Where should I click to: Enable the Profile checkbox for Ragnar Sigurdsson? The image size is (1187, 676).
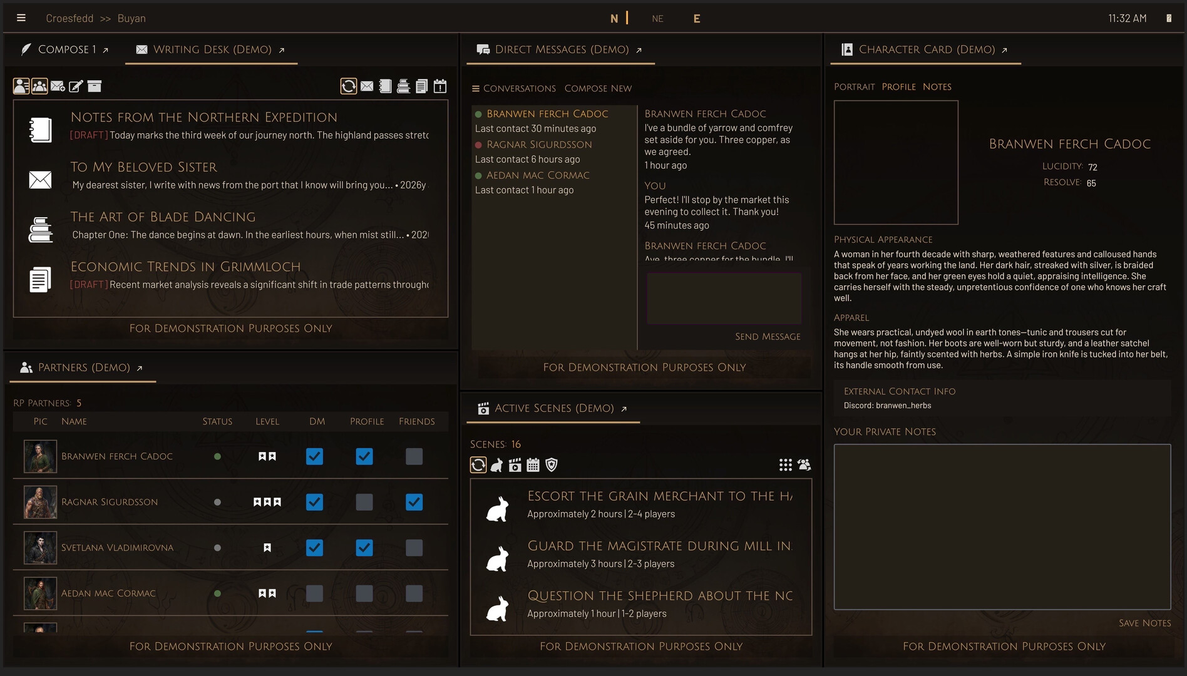click(x=364, y=502)
